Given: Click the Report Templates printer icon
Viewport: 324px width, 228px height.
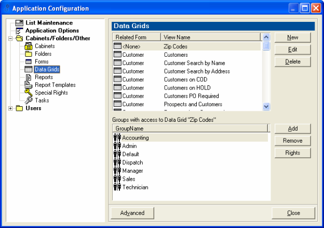Looking at the screenshot, I should coord(29,85).
